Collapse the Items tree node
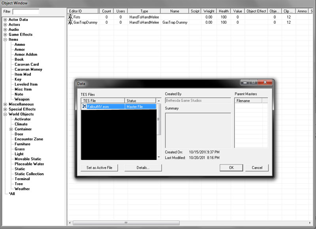The height and width of the screenshot is (229, 316). tap(5, 39)
